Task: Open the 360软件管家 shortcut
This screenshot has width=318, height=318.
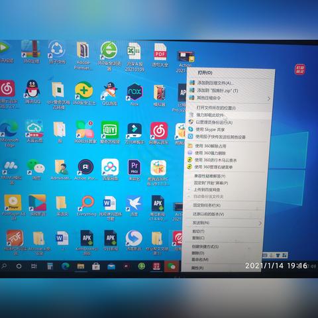Action: [85, 130]
